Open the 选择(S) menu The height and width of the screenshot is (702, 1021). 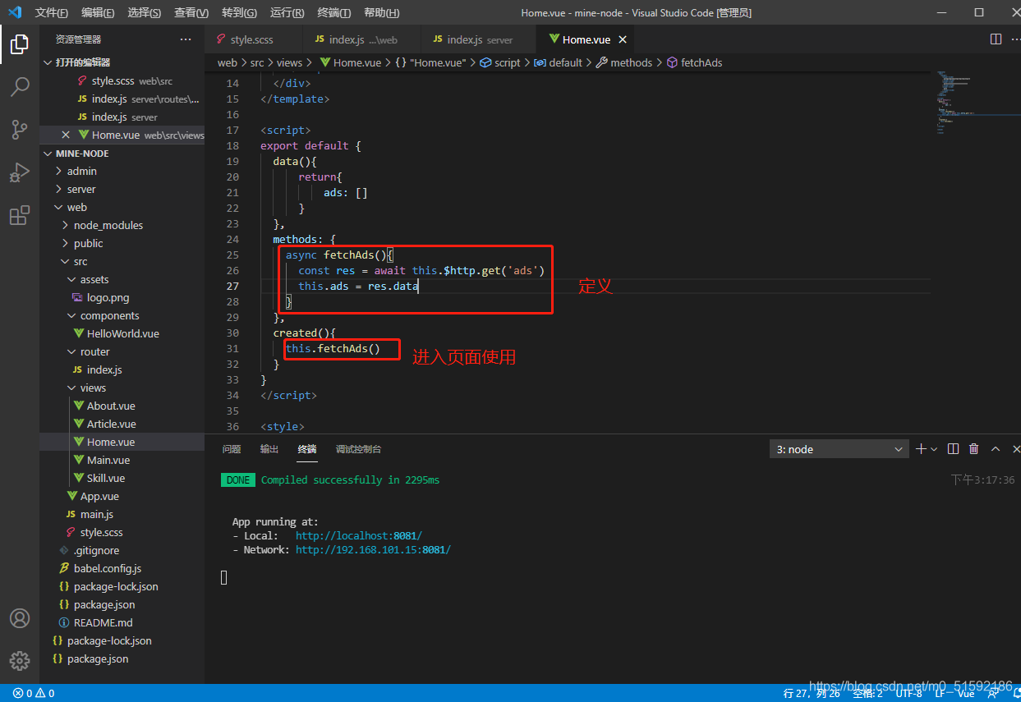point(145,12)
